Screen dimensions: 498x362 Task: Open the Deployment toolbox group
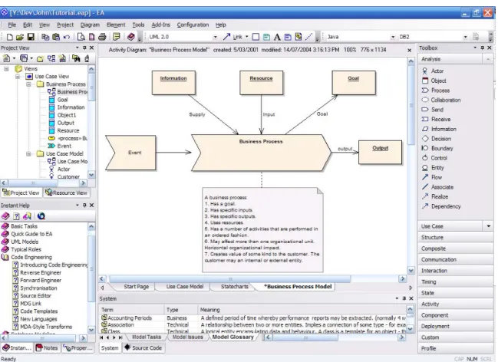456,327
